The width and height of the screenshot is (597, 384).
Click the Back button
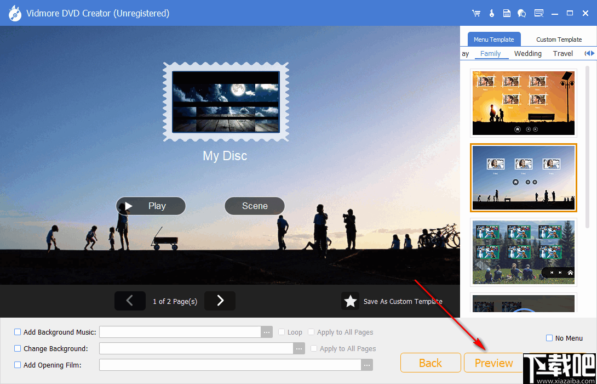pos(430,363)
